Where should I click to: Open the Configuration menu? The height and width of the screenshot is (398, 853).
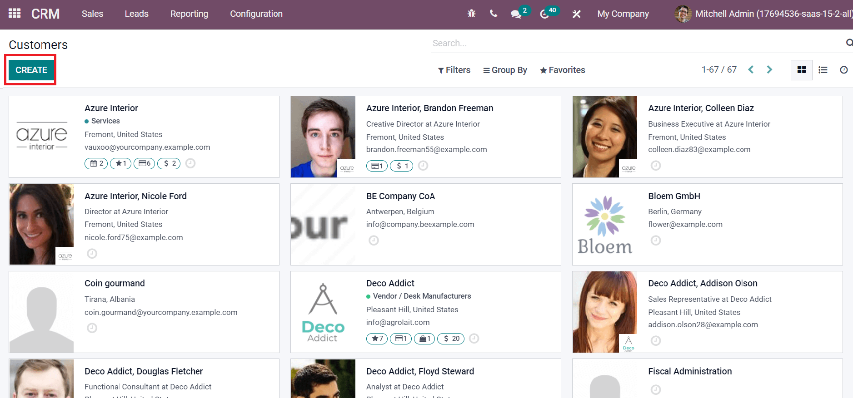(256, 14)
